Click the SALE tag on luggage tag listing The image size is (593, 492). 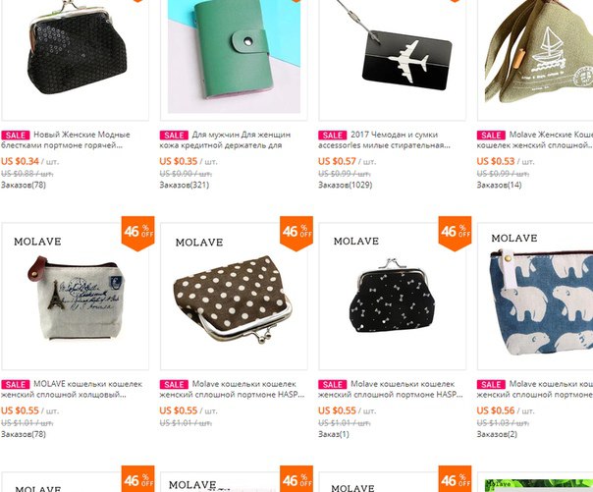click(x=333, y=135)
